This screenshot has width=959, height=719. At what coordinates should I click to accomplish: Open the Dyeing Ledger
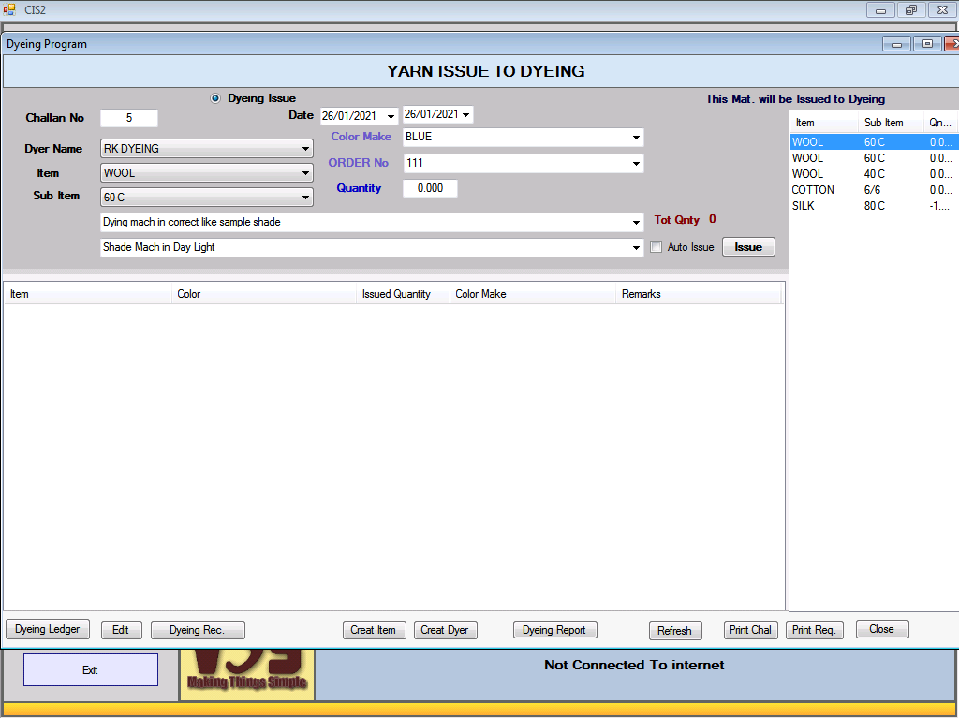[48, 629]
